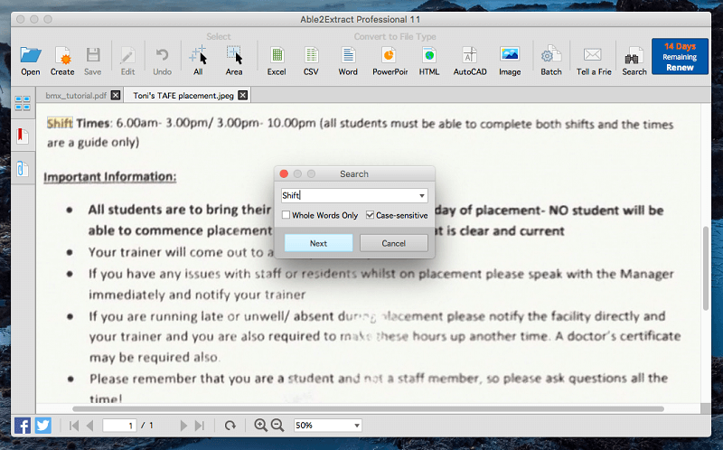Convert to Excel using its icon

coord(277,55)
